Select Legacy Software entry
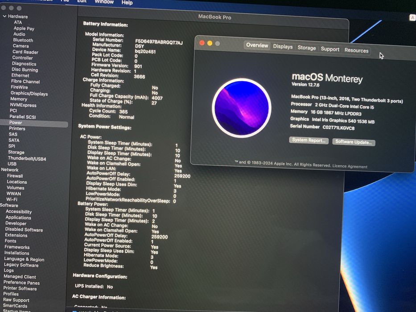The image size is (416, 312). click(x=21, y=265)
